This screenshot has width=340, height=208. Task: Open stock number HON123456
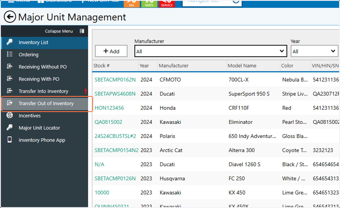(x=109, y=108)
